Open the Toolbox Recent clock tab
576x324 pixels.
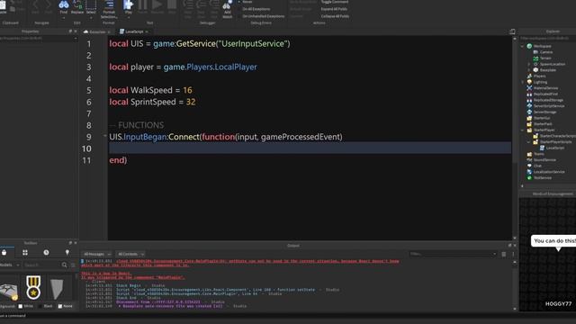[46, 253]
